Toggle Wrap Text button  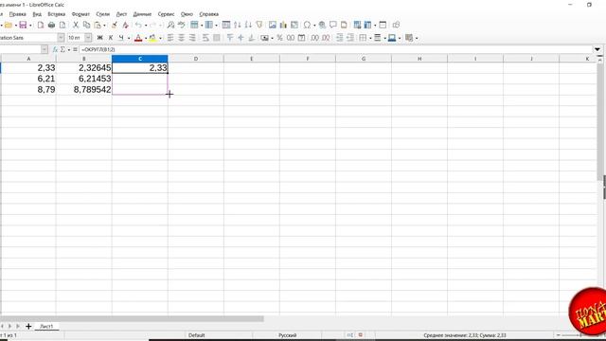(205, 38)
